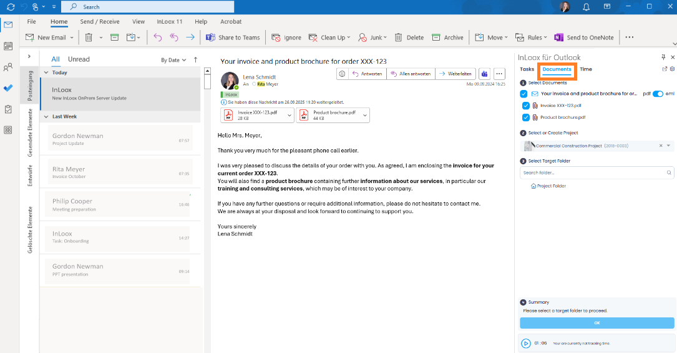This screenshot has width=677, height=353.
Task: Click the search magnifier in folder search box
Action: pos(669,173)
